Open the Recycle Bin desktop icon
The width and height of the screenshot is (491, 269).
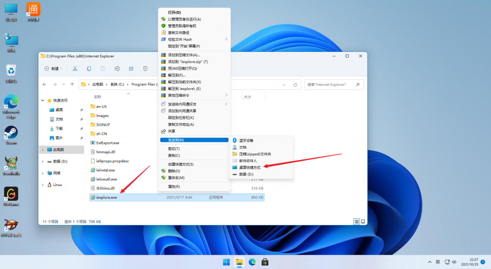click(x=11, y=73)
